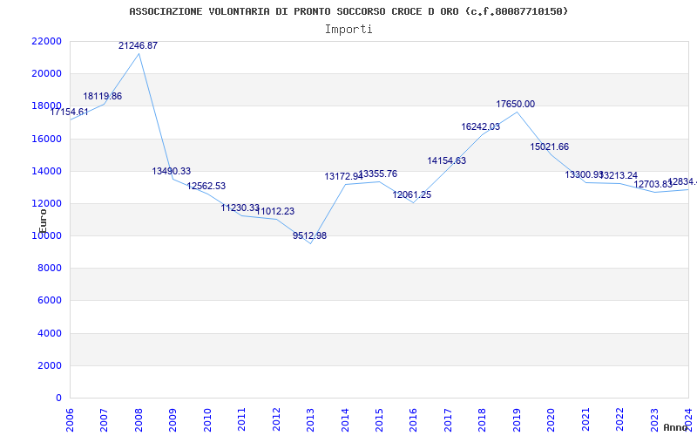Click the 18119.86 data label
The height and width of the screenshot is (436, 697).
[102, 97]
